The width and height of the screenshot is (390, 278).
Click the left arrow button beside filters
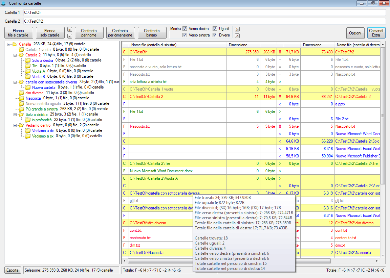point(237,36)
